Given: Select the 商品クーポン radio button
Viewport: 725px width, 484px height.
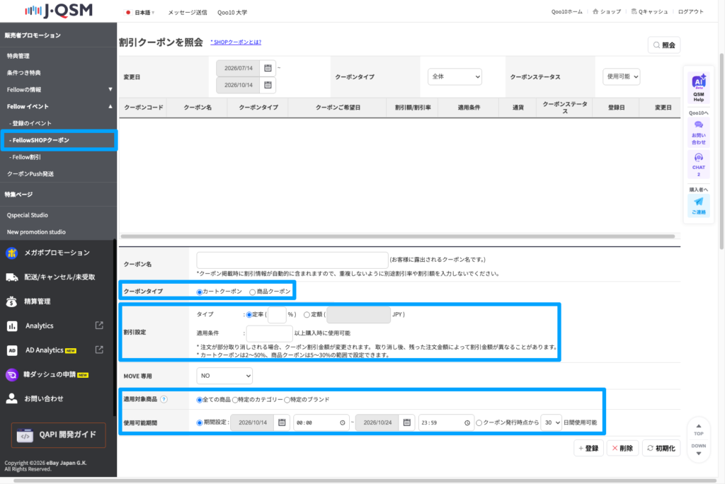Looking at the screenshot, I should coord(252,292).
